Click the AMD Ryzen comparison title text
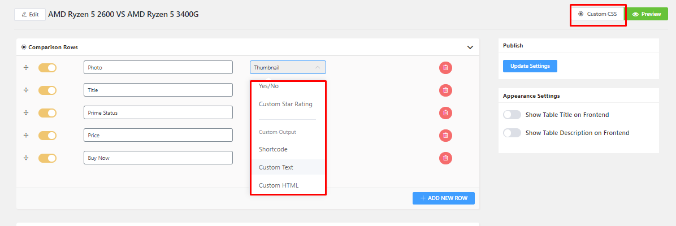This screenshot has width=676, height=226. click(123, 14)
